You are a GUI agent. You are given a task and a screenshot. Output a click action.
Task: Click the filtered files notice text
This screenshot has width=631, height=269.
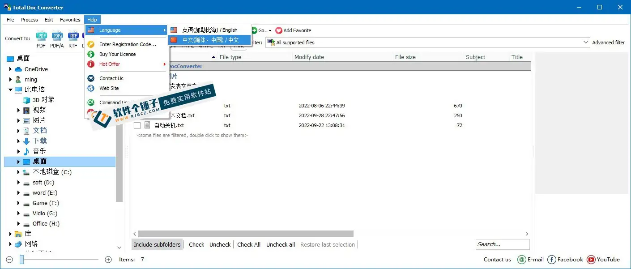pos(192,135)
